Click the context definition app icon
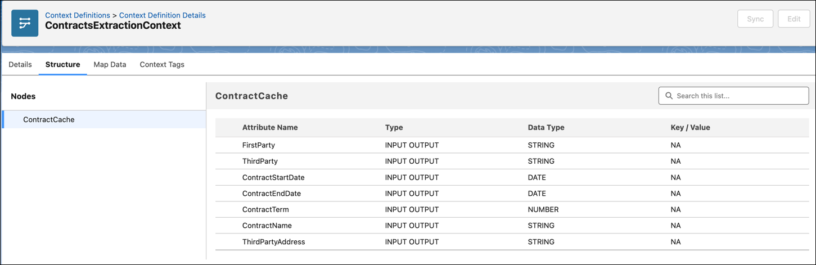This screenshot has width=816, height=265. tap(25, 23)
